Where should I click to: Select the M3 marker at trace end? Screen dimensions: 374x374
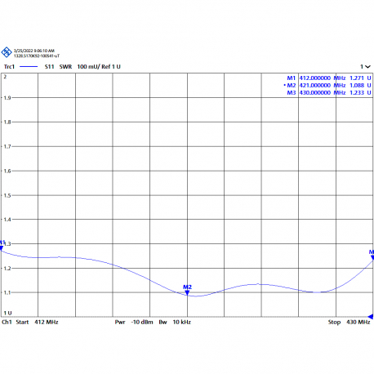[372, 257]
